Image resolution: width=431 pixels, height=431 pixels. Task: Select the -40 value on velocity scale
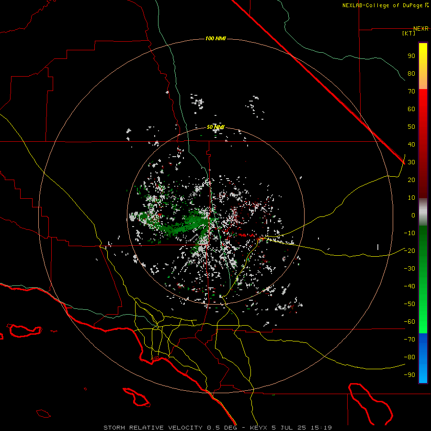[x=409, y=286]
